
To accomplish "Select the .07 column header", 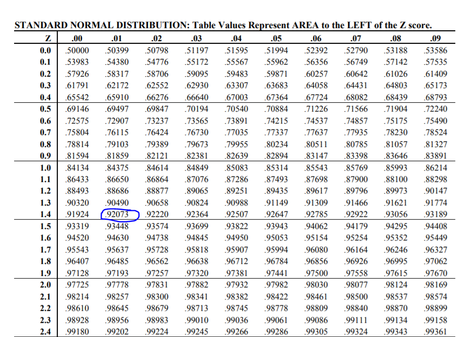I will pyautogui.click(x=356, y=39).
